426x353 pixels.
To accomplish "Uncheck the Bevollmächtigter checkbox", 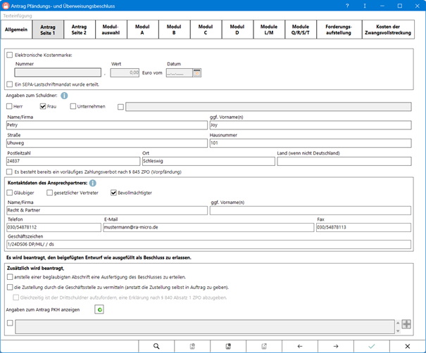I will (113, 193).
